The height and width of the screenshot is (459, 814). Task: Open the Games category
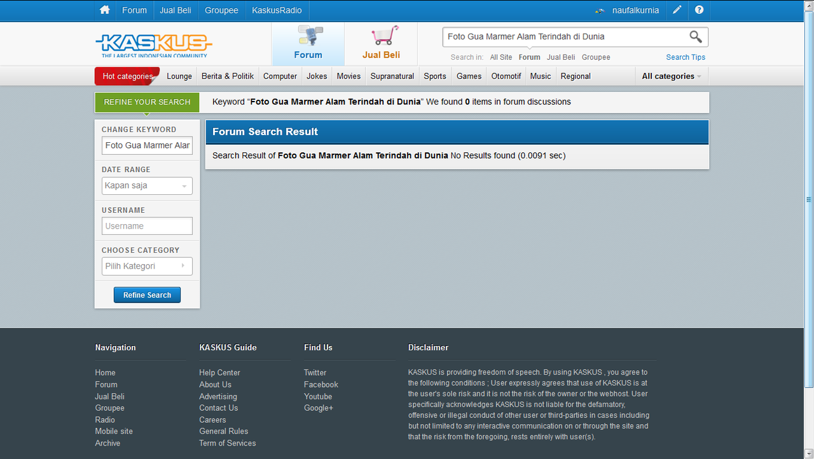(x=469, y=76)
